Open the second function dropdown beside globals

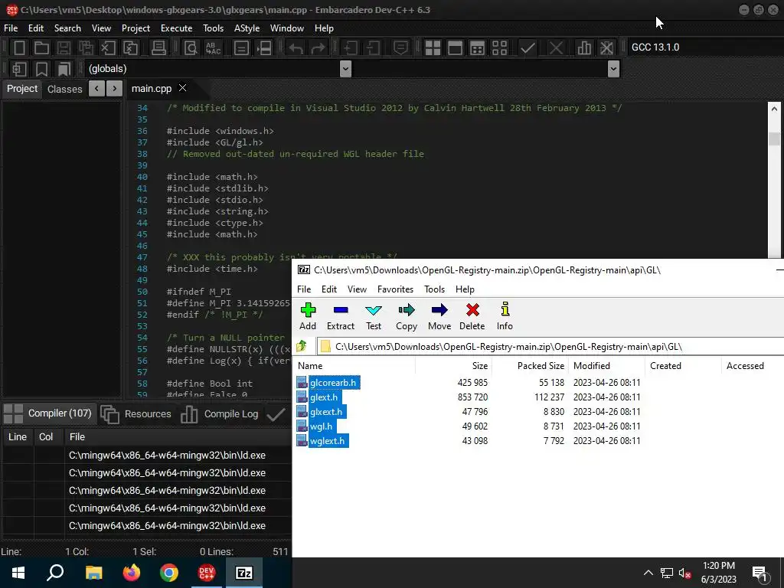tap(613, 69)
